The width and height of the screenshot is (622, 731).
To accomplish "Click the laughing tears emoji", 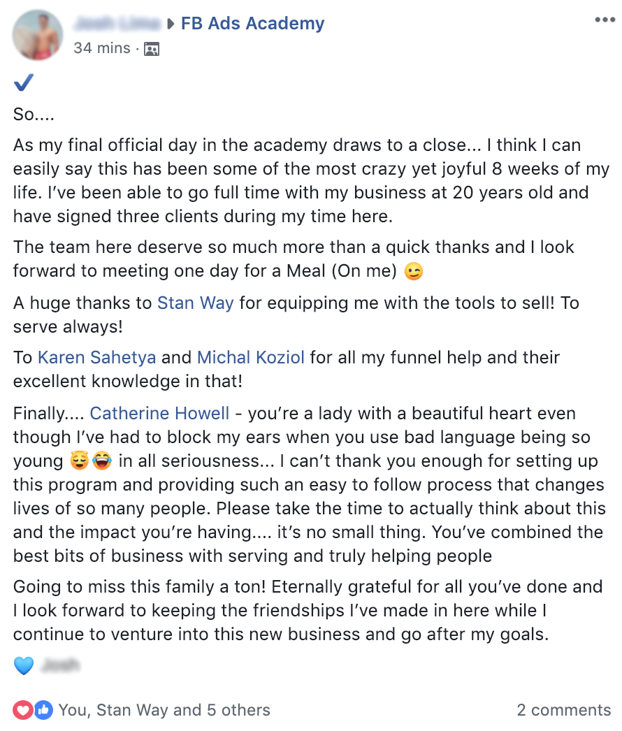I will pyautogui.click(x=101, y=462).
